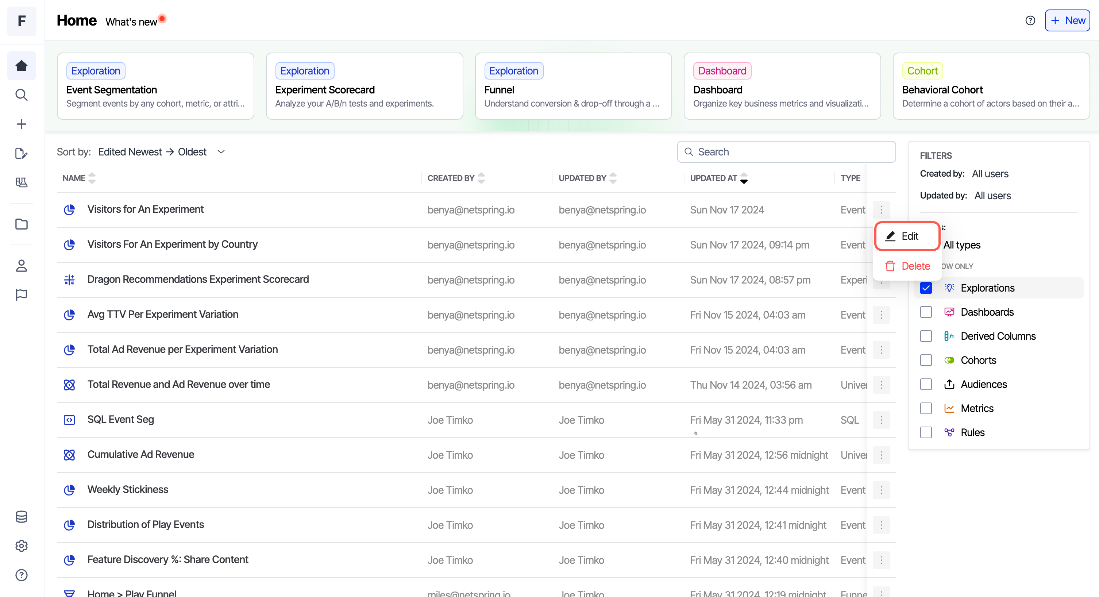This screenshot has height=597, width=1099.
Task: Open more options for Total Ad Revenue per Experiment Variation
Action: pos(881,350)
